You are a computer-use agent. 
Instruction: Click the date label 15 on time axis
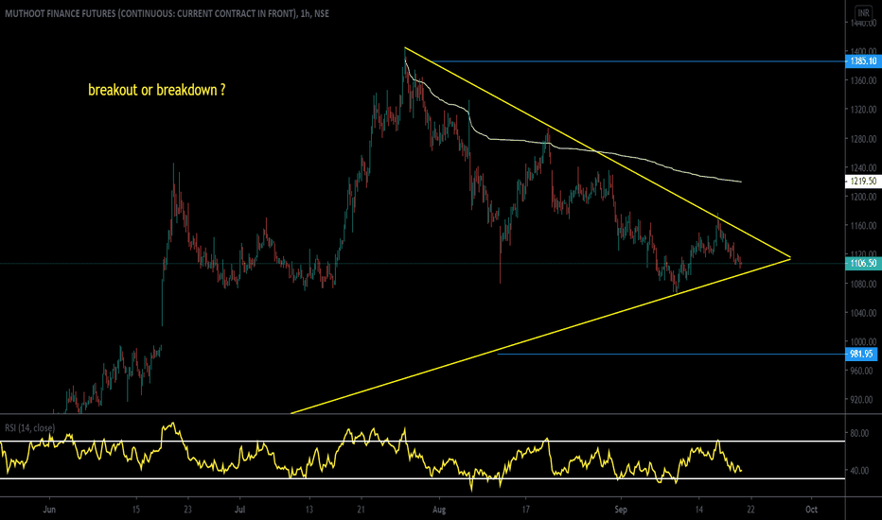click(x=136, y=510)
